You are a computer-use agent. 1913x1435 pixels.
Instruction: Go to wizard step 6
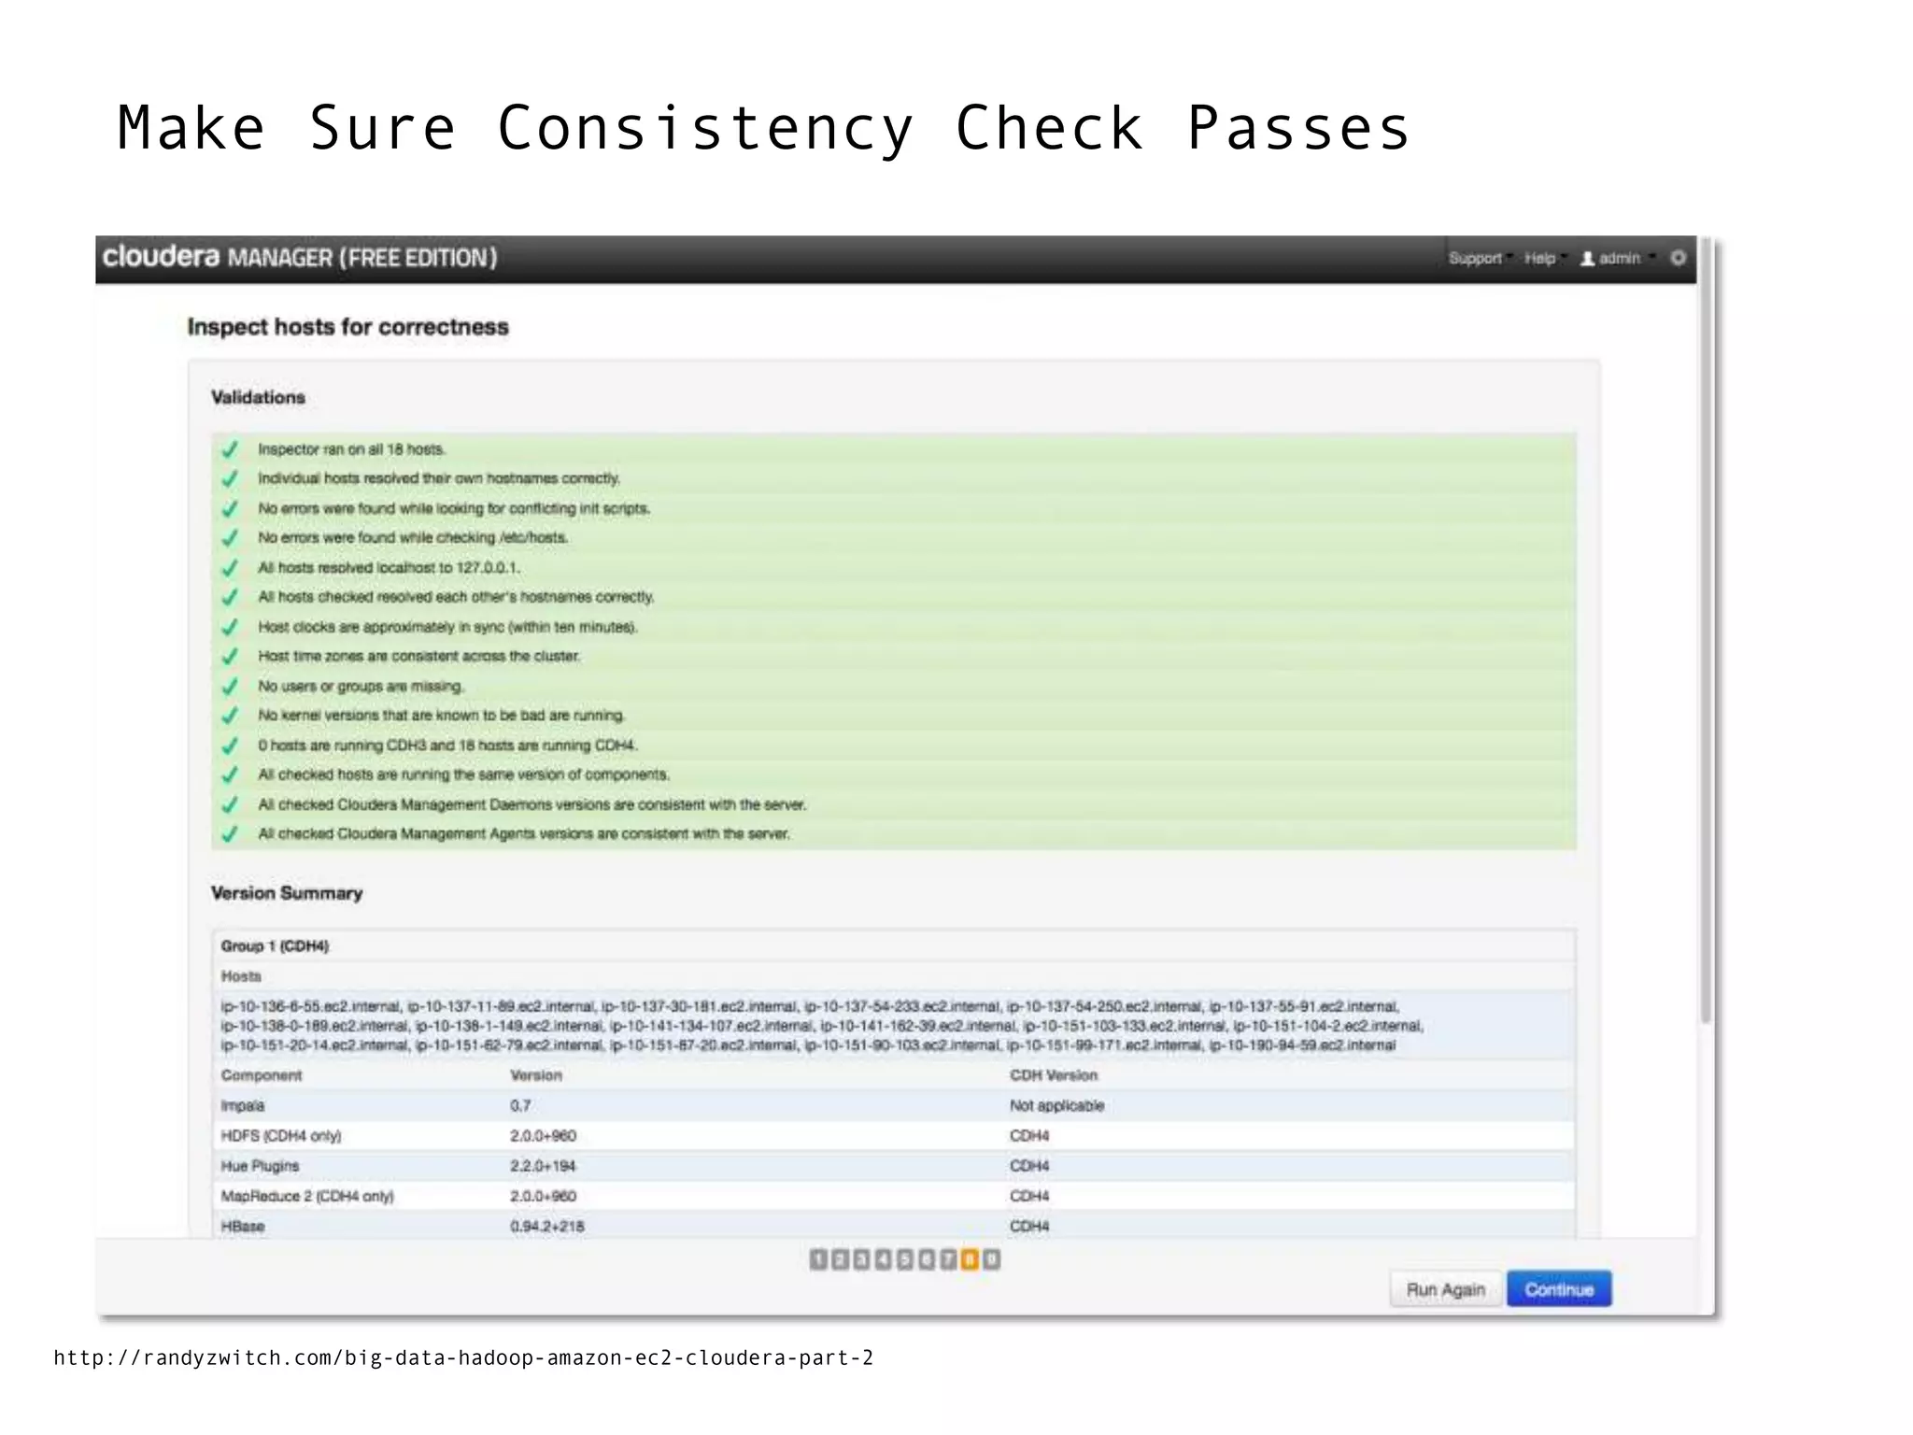coord(926,1259)
